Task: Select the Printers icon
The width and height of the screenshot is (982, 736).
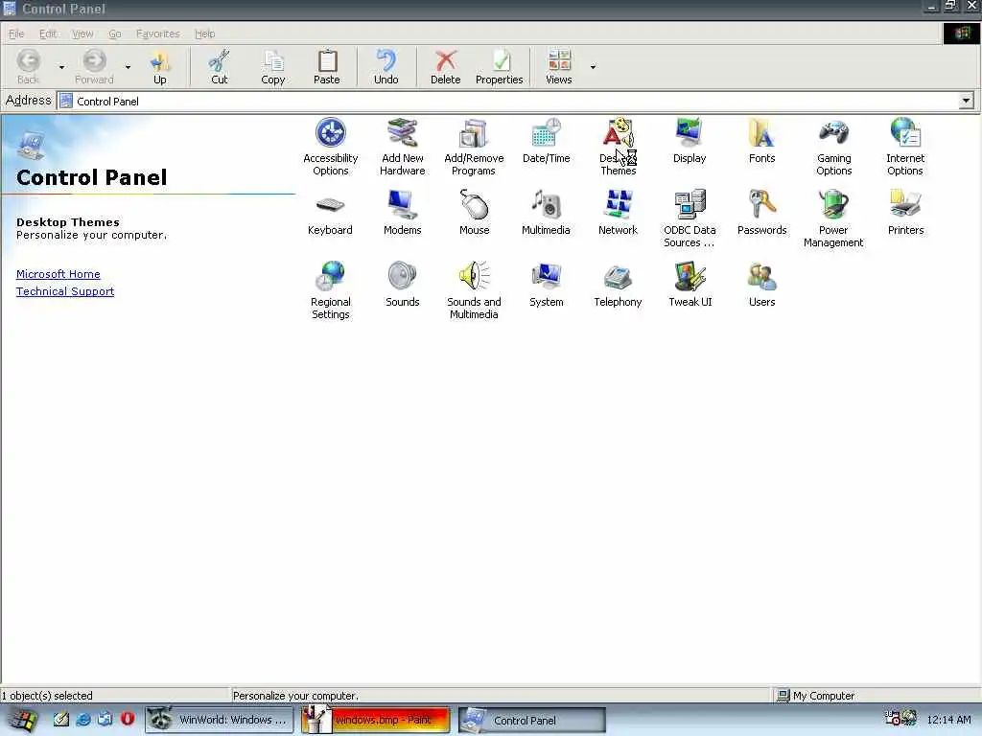Action: click(x=905, y=213)
